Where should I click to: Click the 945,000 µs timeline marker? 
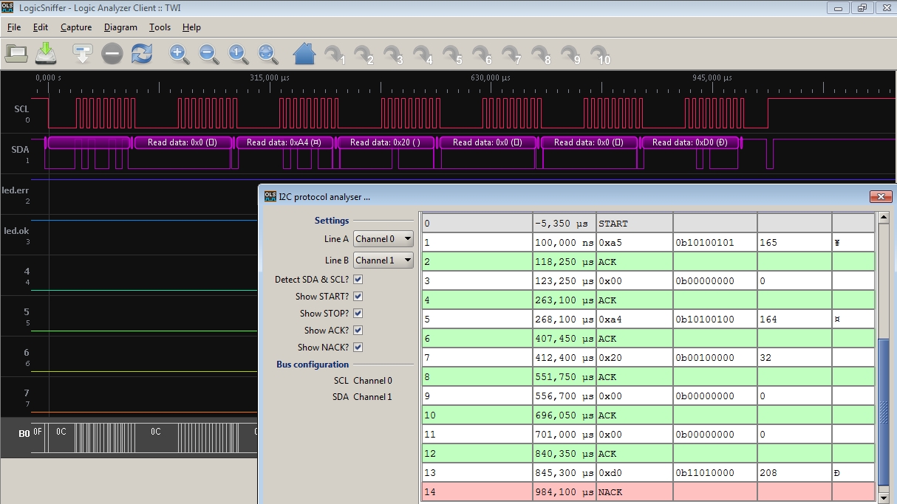click(712, 77)
